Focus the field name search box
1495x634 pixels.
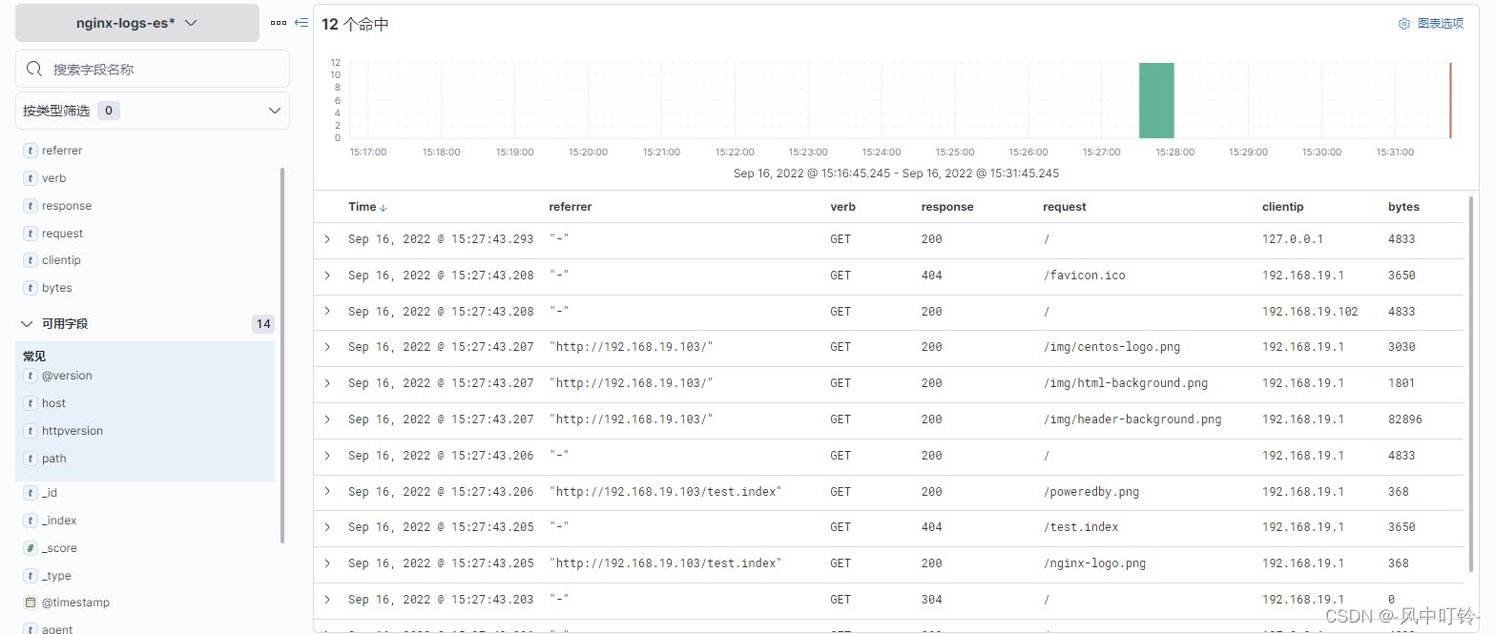tap(153, 69)
